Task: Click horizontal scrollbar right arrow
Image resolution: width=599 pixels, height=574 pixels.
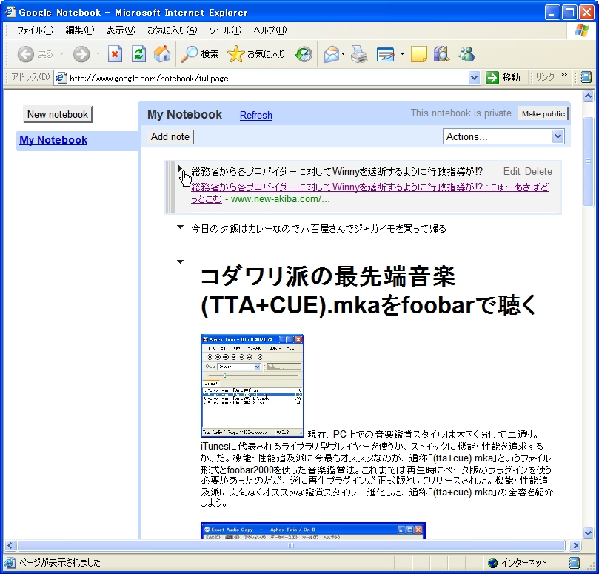Action: click(x=575, y=545)
